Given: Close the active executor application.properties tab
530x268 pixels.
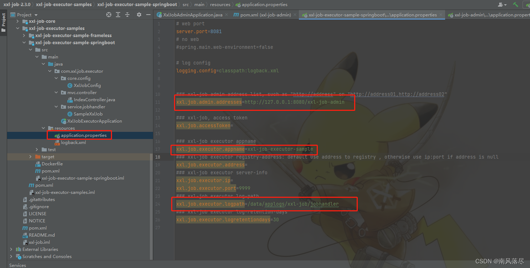Looking at the screenshot, I should tap(441, 15).
